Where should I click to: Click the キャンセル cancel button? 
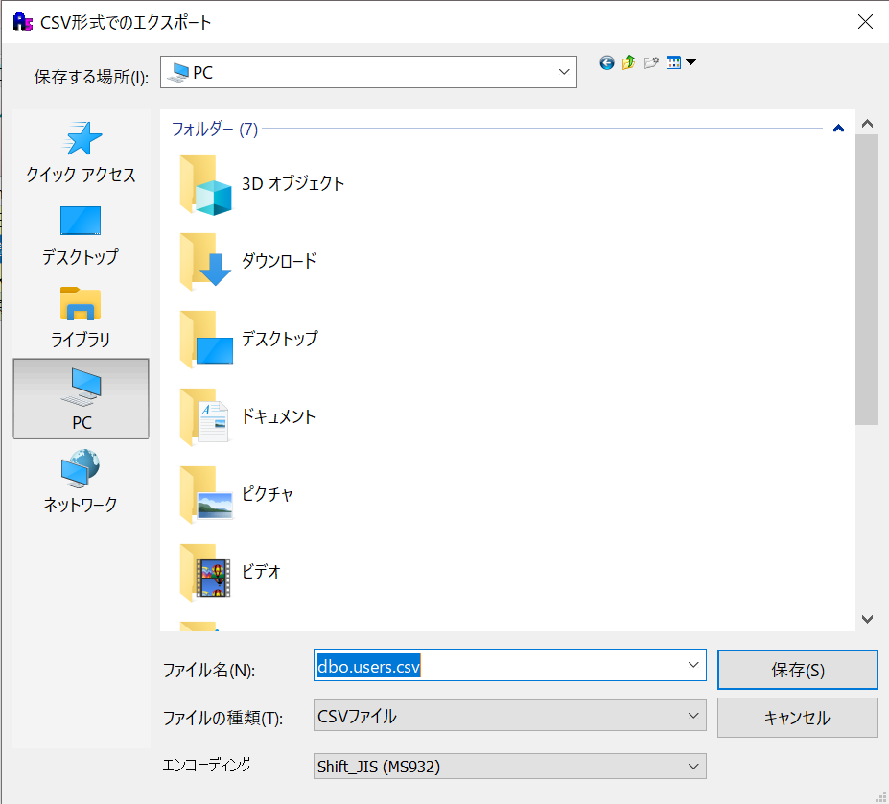coord(798,718)
